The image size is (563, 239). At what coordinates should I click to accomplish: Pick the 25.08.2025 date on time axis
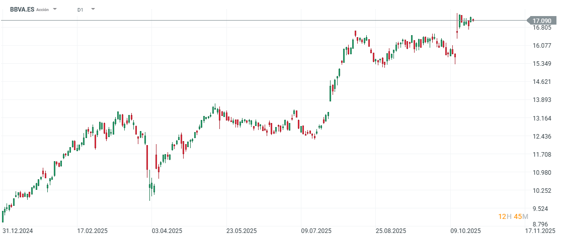click(x=391, y=231)
